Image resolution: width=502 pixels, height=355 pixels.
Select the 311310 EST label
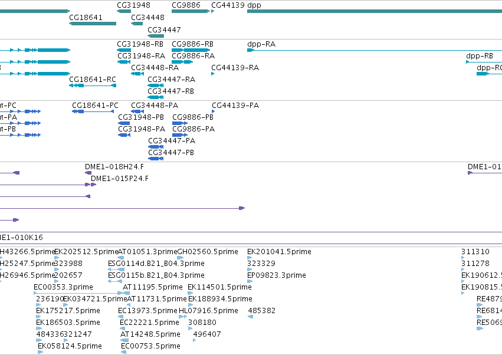(475, 252)
